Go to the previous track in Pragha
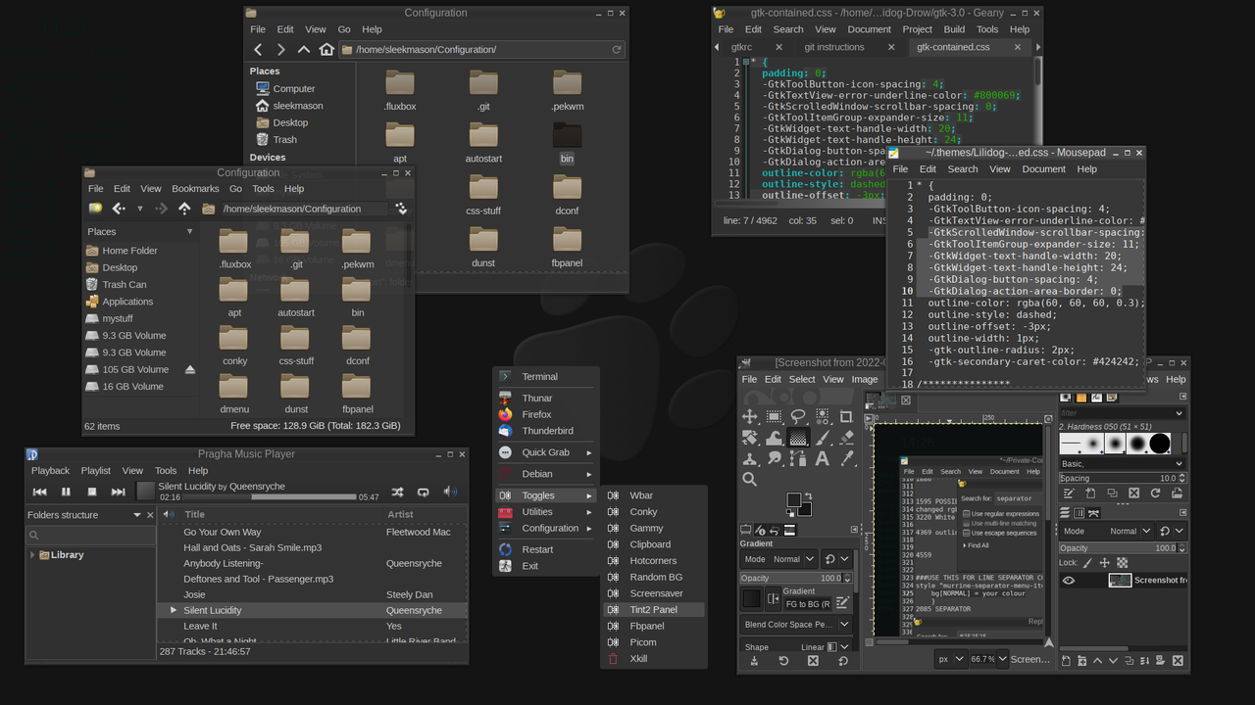 (39, 492)
